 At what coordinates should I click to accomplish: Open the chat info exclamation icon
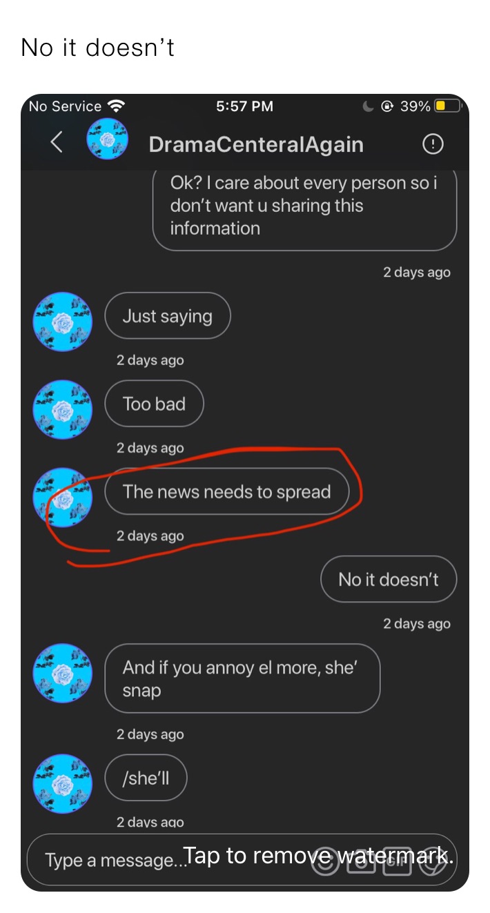click(x=433, y=144)
